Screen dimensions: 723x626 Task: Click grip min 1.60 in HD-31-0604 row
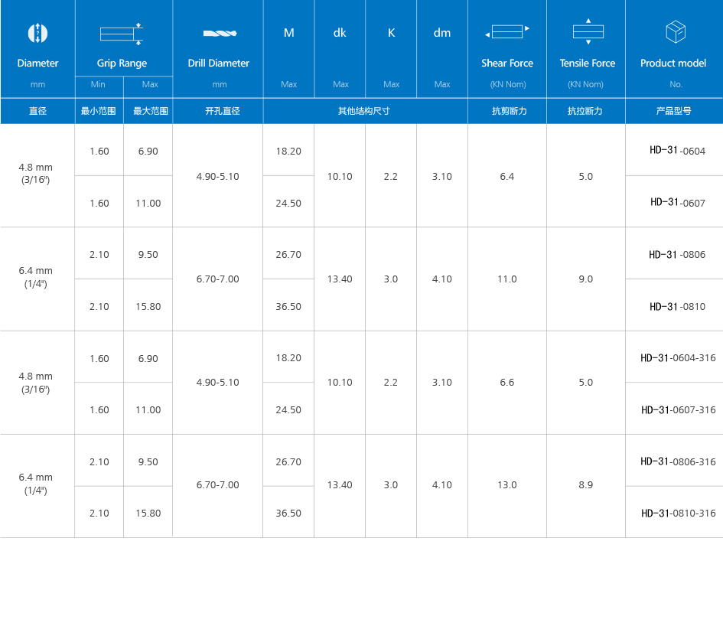pyautogui.click(x=99, y=152)
